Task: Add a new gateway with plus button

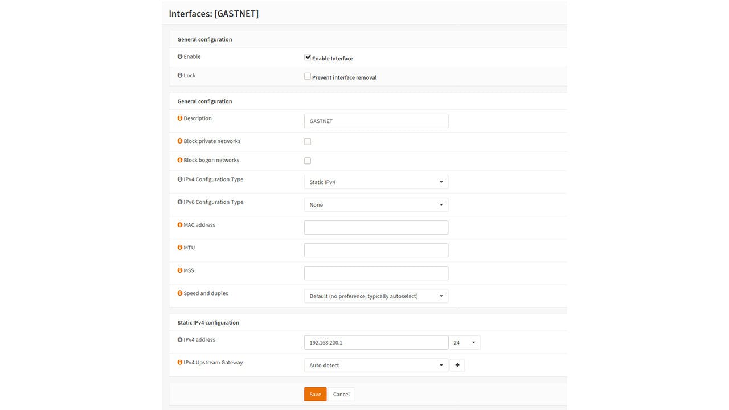Action: (x=457, y=365)
